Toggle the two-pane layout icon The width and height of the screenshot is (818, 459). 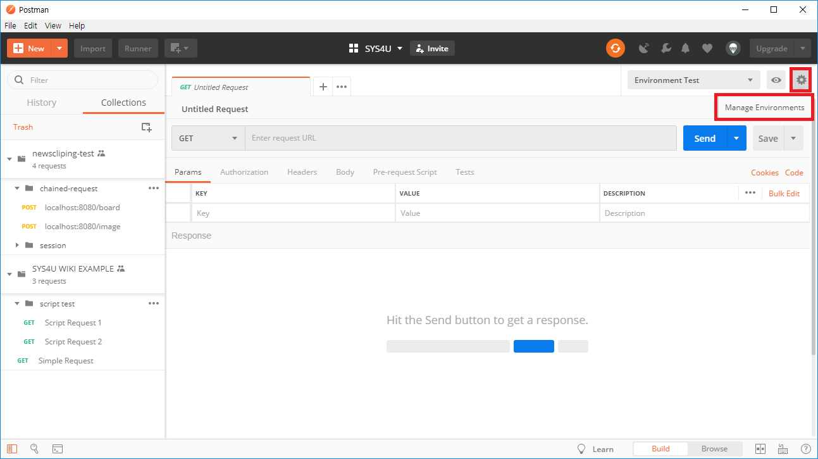click(761, 449)
